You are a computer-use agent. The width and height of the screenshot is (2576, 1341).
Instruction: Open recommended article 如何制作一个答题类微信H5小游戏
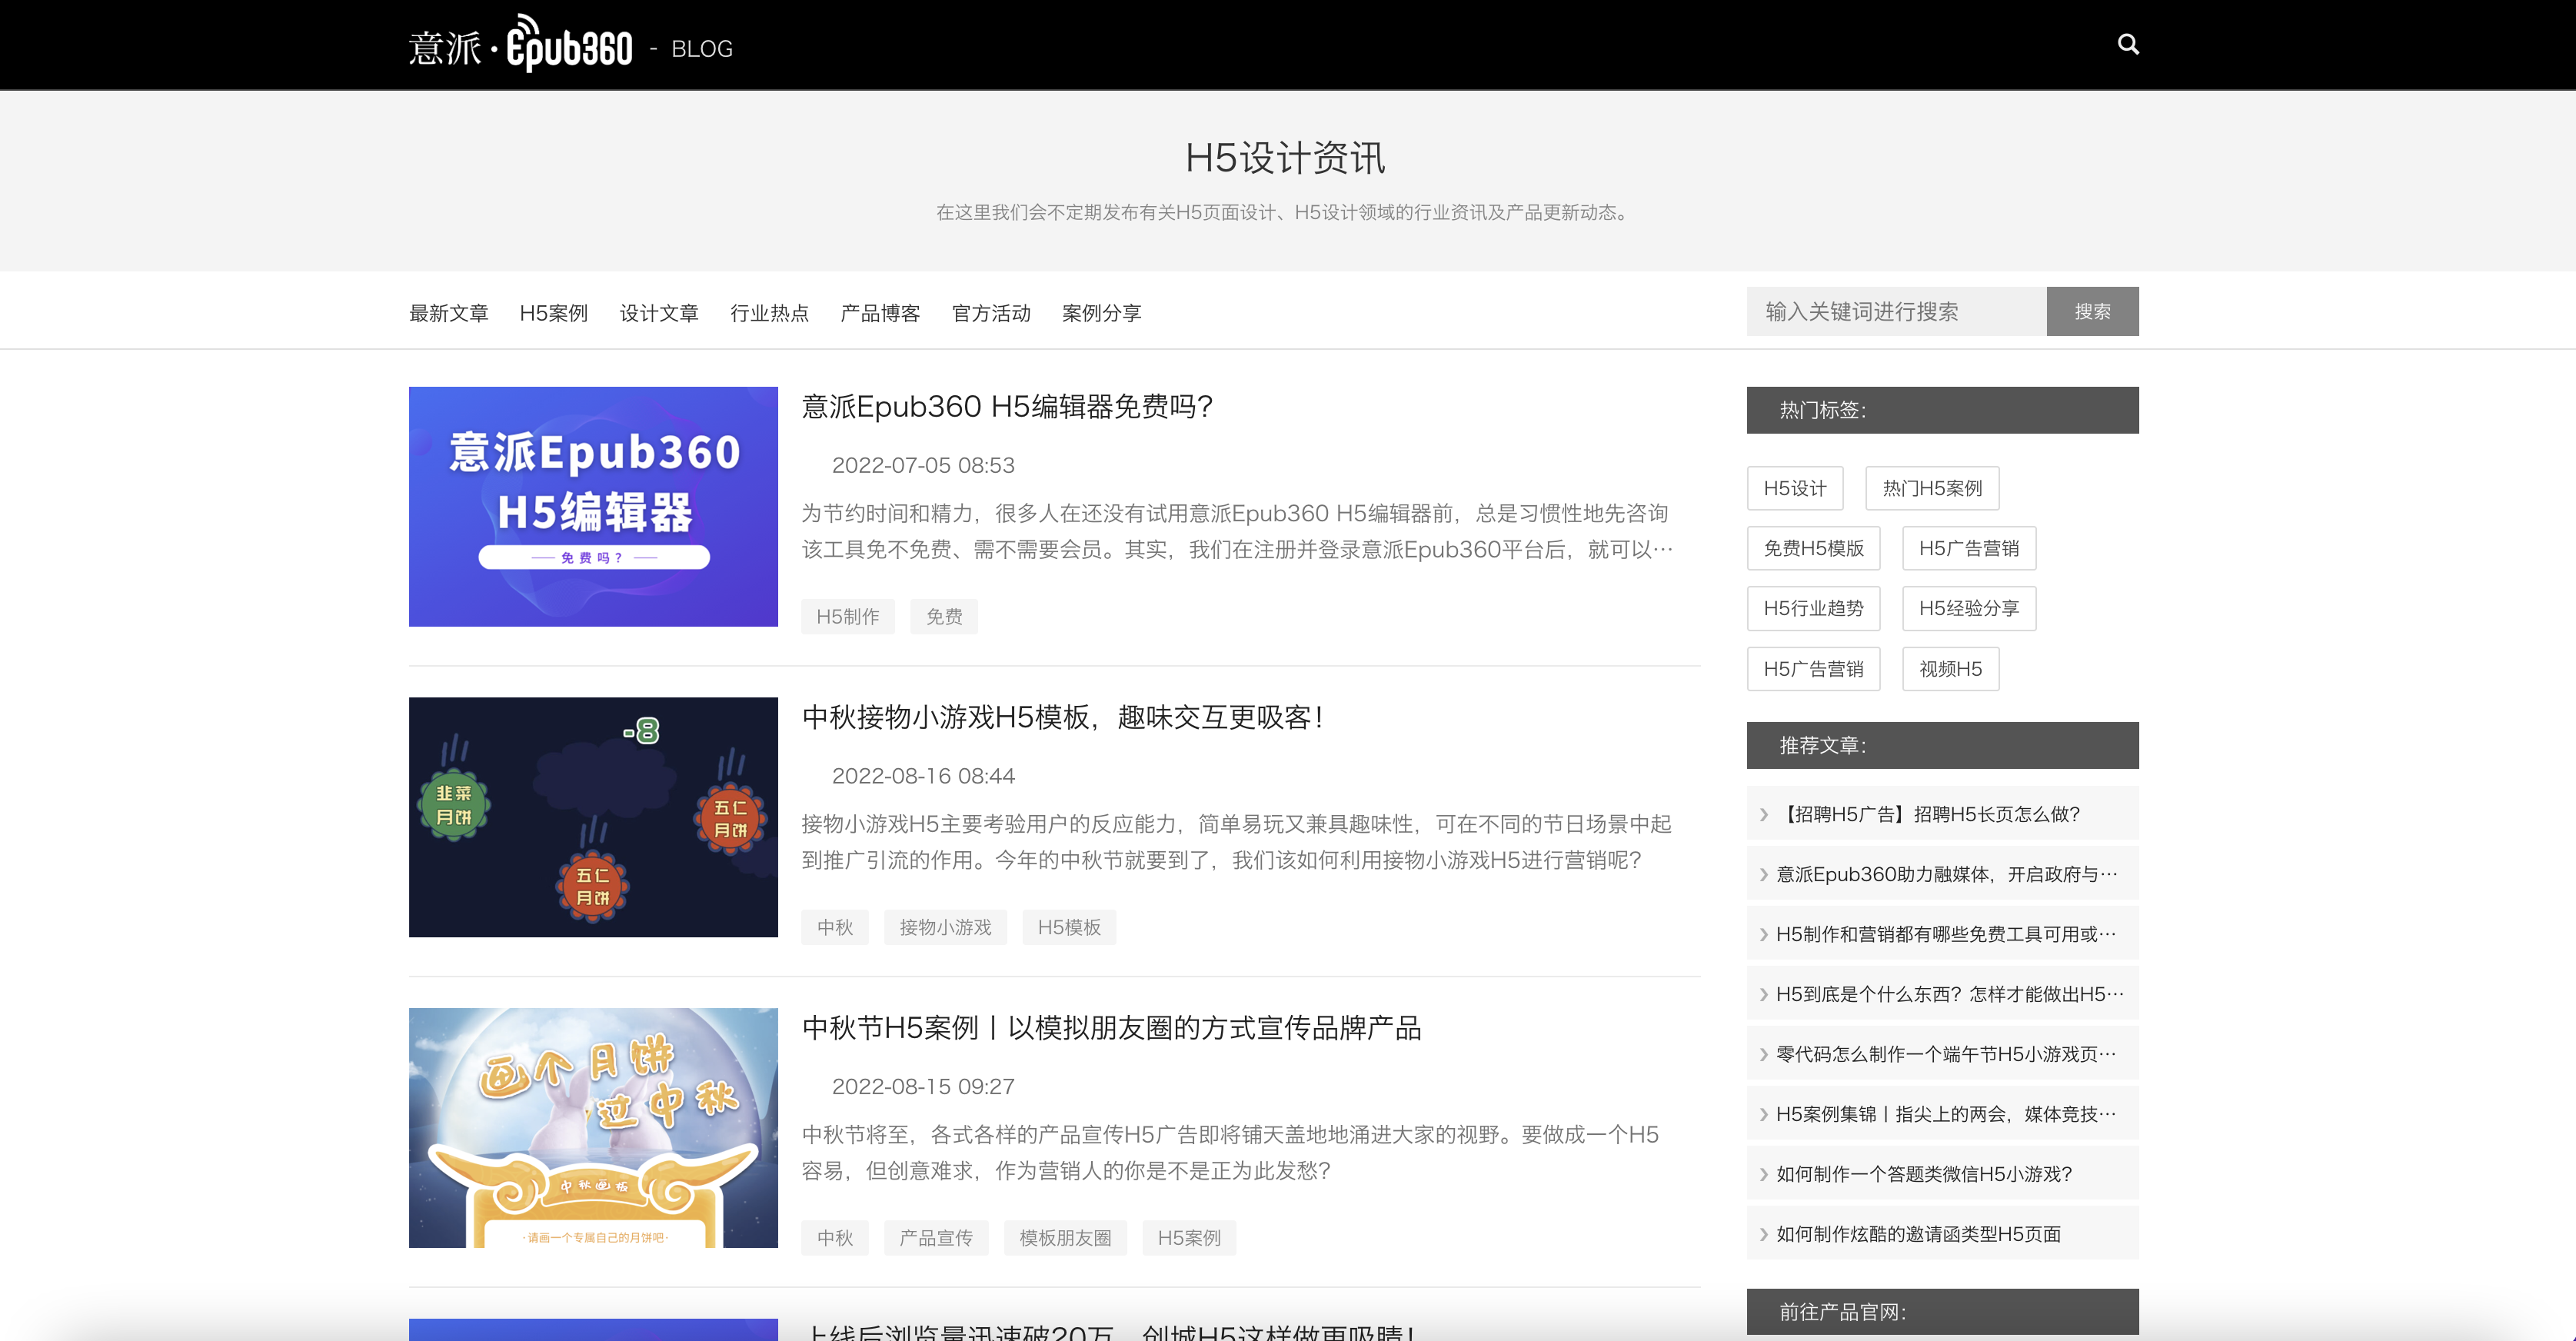pos(1923,1174)
